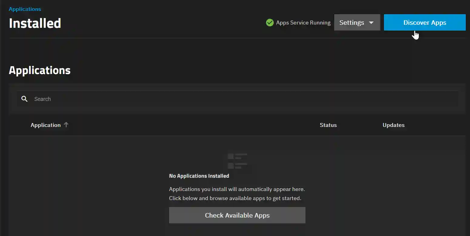The width and height of the screenshot is (470, 236).
Task: Click the Updates column header
Action: tap(393, 125)
